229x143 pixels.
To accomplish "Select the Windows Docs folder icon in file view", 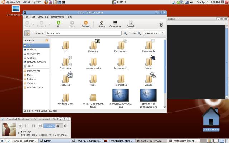I will click(x=65, y=98).
